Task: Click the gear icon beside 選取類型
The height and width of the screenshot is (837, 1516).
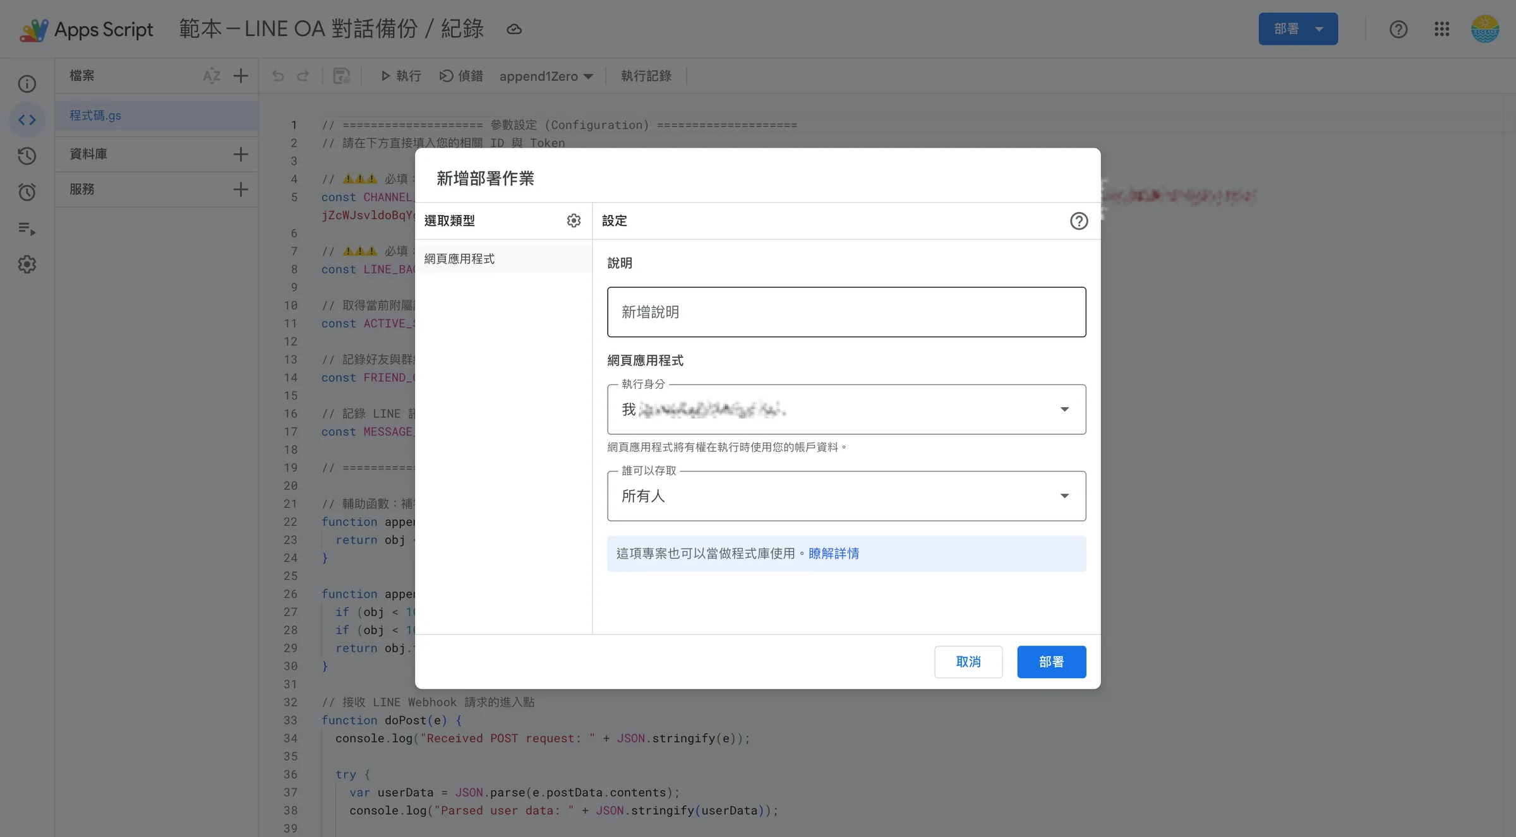Action: pyautogui.click(x=574, y=220)
